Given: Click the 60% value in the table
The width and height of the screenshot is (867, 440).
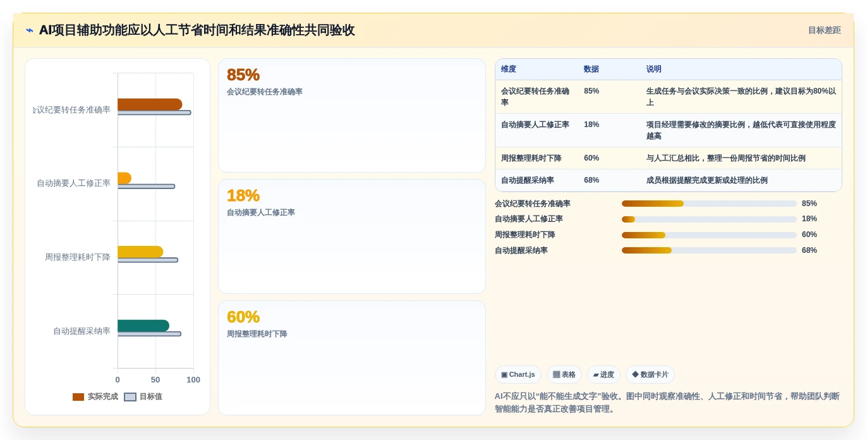Looking at the screenshot, I should pos(591,158).
